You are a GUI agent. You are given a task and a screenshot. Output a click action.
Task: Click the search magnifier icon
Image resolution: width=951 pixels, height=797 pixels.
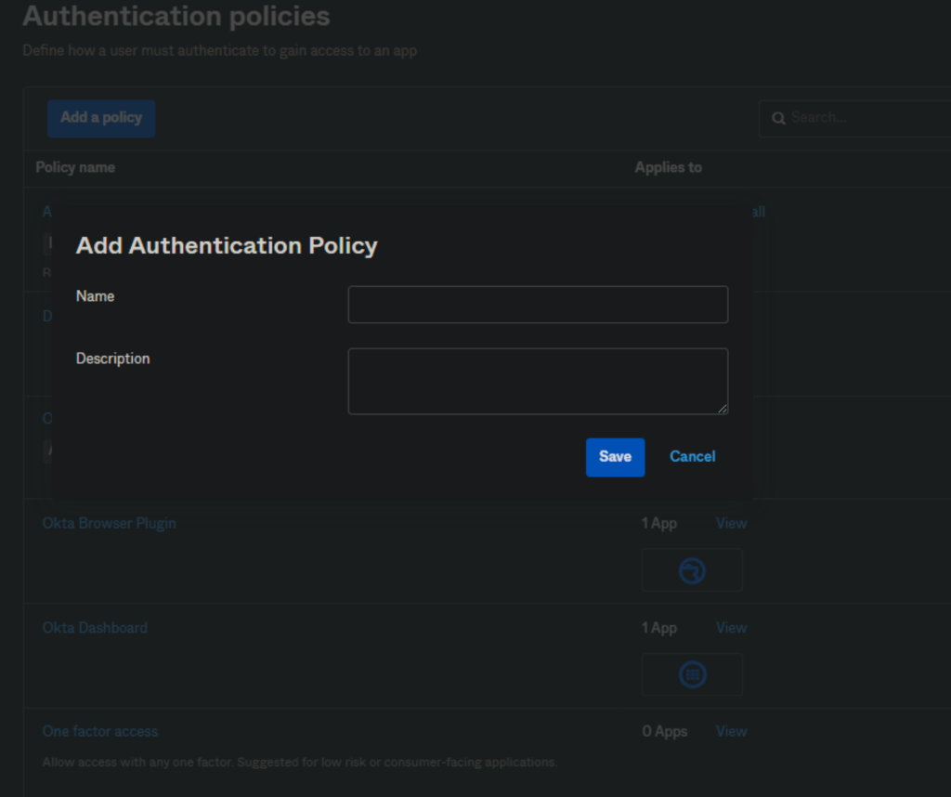[778, 118]
